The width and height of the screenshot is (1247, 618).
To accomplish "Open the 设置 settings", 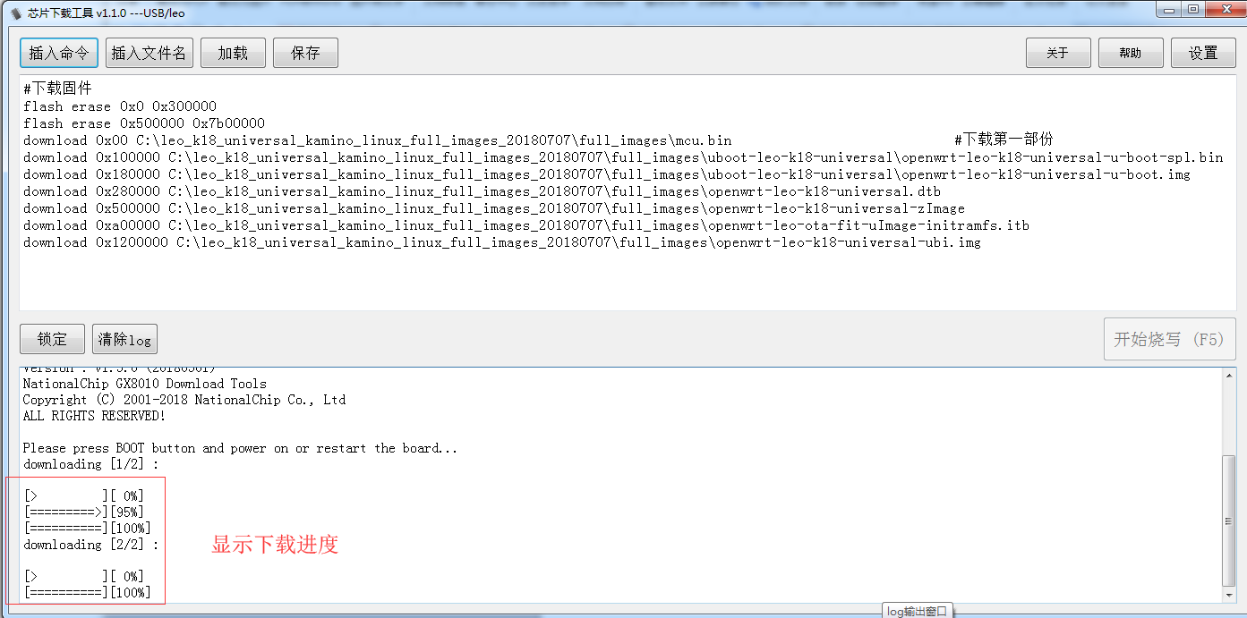I will (x=1203, y=53).
